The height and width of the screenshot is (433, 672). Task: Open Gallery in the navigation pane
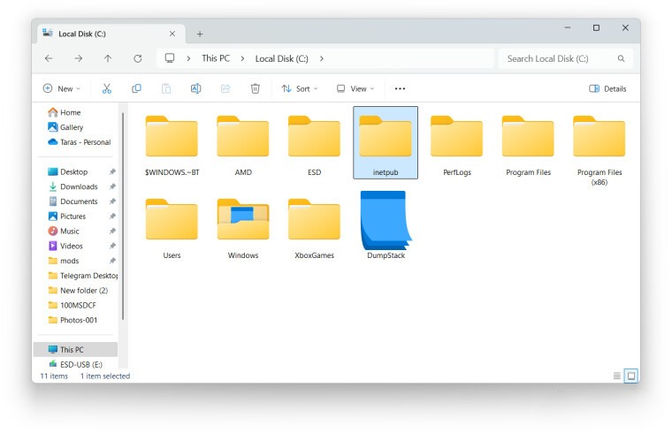pyautogui.click(x=65, y=127)
